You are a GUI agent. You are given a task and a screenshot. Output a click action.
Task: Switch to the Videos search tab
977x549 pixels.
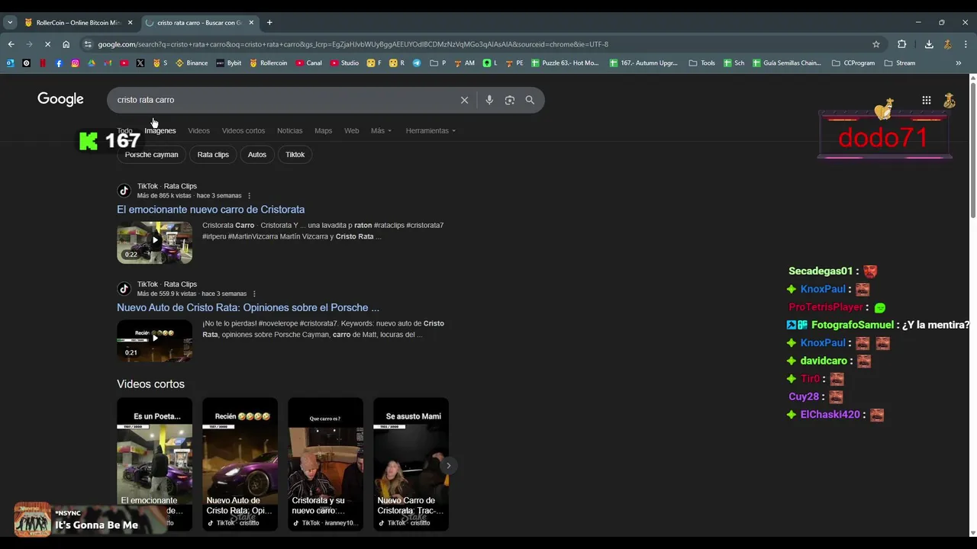(198, 130)
